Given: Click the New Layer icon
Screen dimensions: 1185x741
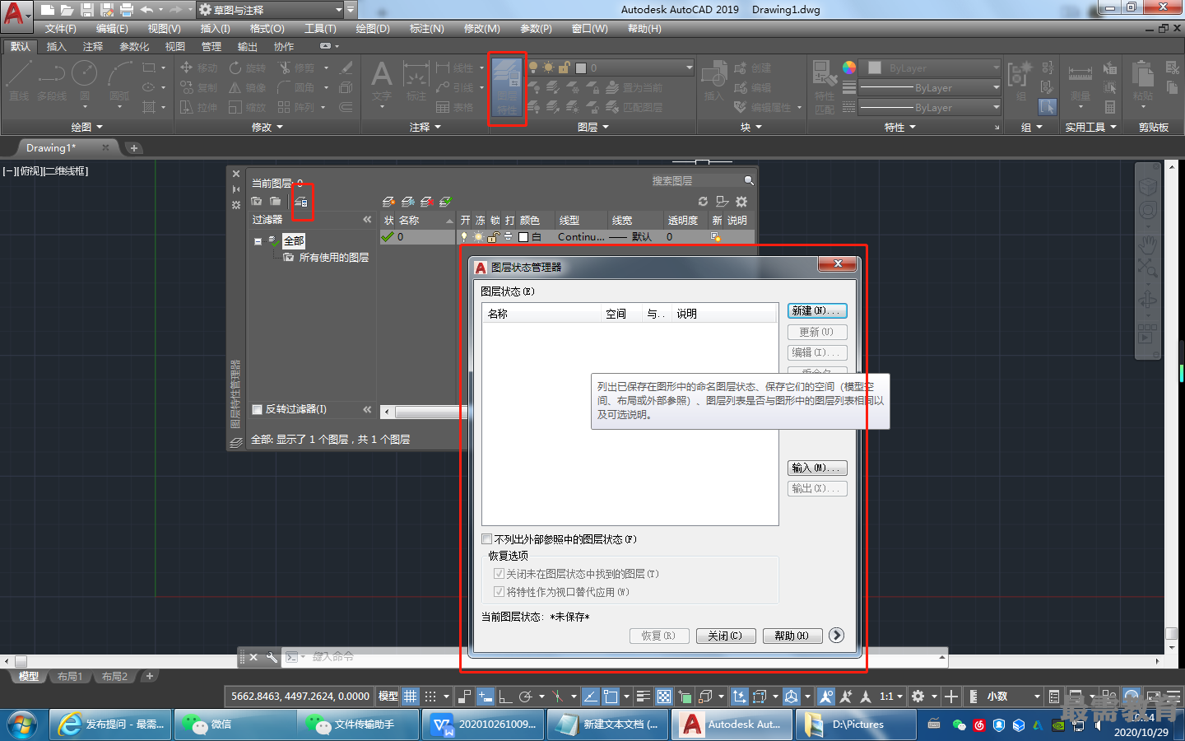Looking at the screenshot, I should (x=388, y=202).
